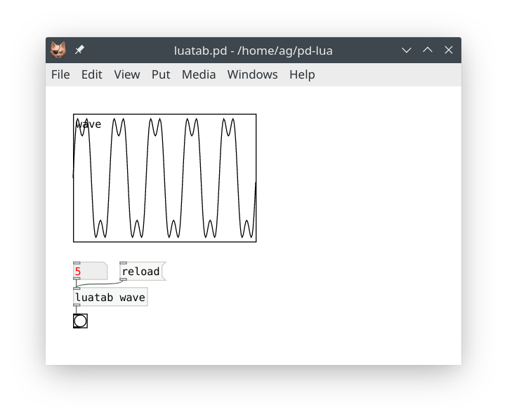This screenshot has width=507, height=419.
Task: Click the bang button below luatab
Action: pyautogui.click(x=80, y=321)
